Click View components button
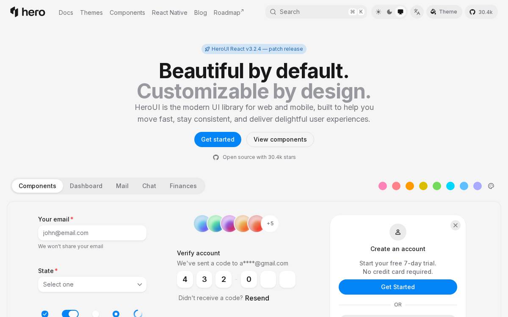 280,139
